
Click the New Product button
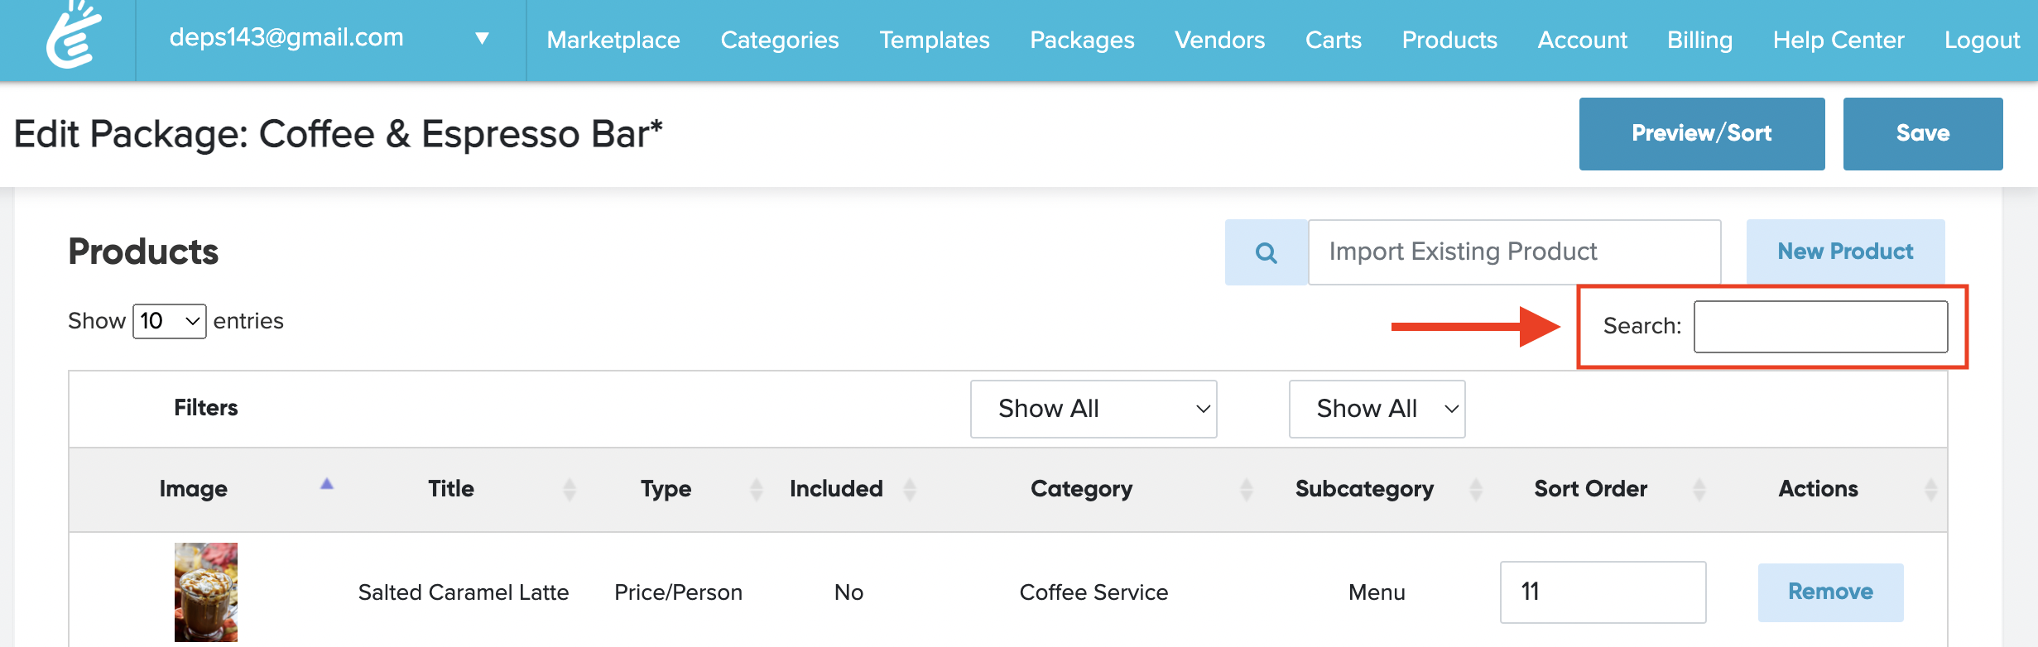point(1845,252)
